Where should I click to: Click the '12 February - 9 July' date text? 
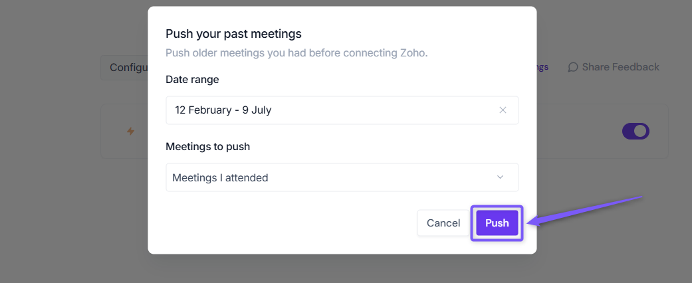click(x=223, y=110)
